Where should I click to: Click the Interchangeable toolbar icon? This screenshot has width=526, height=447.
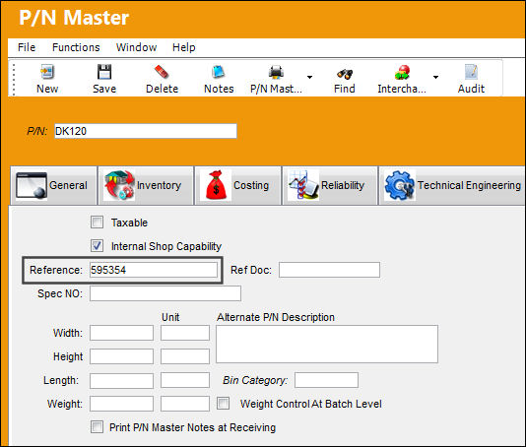[x=402, y=72]
